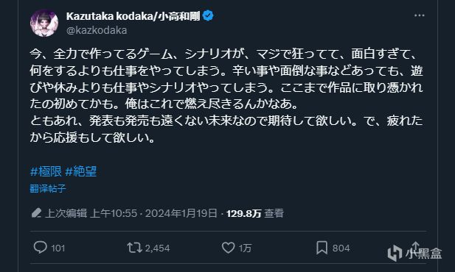Open the 2024年1月19日 timestamp link
The image size is (455, 272).
[181, 213]
